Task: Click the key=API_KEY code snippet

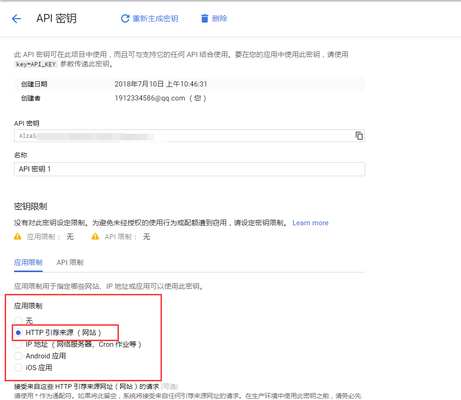Action: tap(36, 64)
